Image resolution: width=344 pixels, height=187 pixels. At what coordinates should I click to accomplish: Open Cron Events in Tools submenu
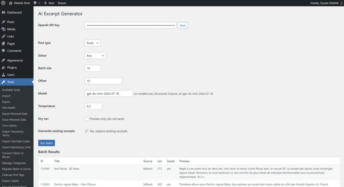point(9,126)
